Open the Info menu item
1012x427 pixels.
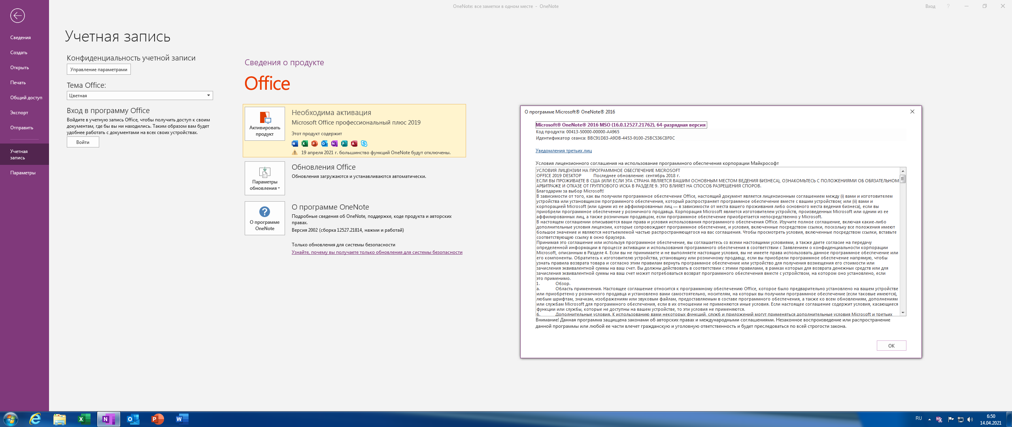(x=25, y=38)
